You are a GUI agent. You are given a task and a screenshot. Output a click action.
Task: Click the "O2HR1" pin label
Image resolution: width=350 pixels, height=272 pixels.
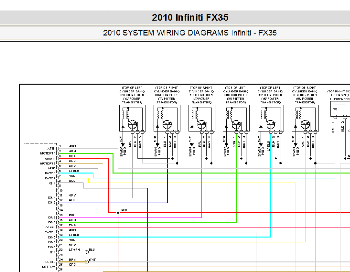(x=51, y=227)
